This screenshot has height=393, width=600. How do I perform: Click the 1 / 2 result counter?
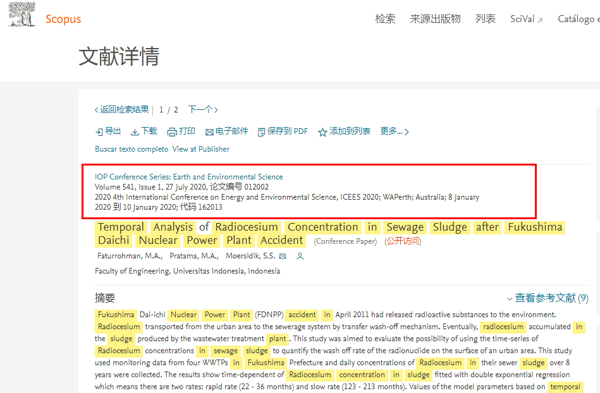pos(168,110)
